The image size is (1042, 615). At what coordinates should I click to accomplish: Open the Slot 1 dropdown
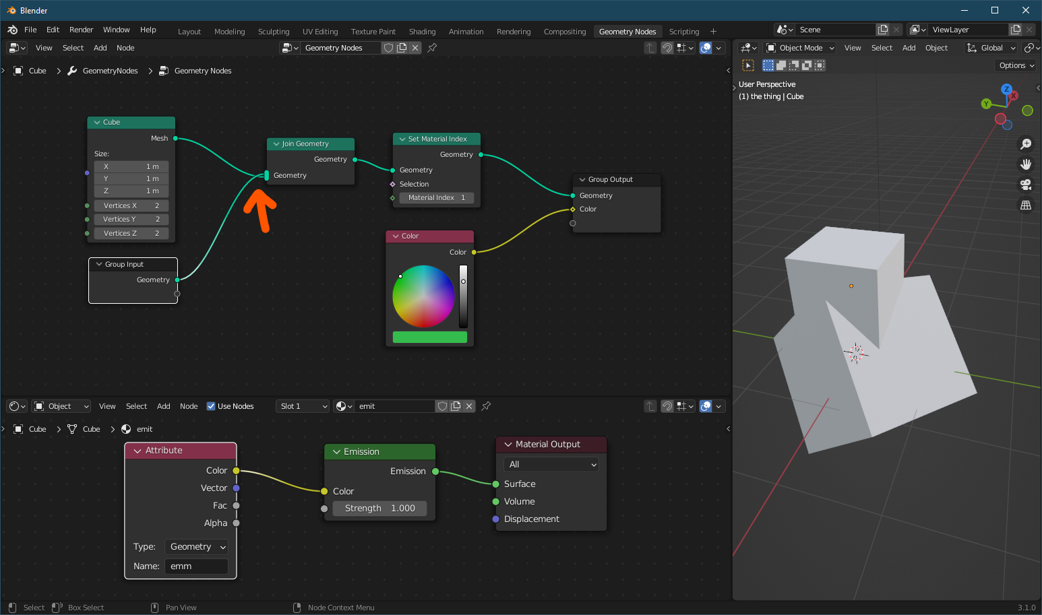point(303,406)
